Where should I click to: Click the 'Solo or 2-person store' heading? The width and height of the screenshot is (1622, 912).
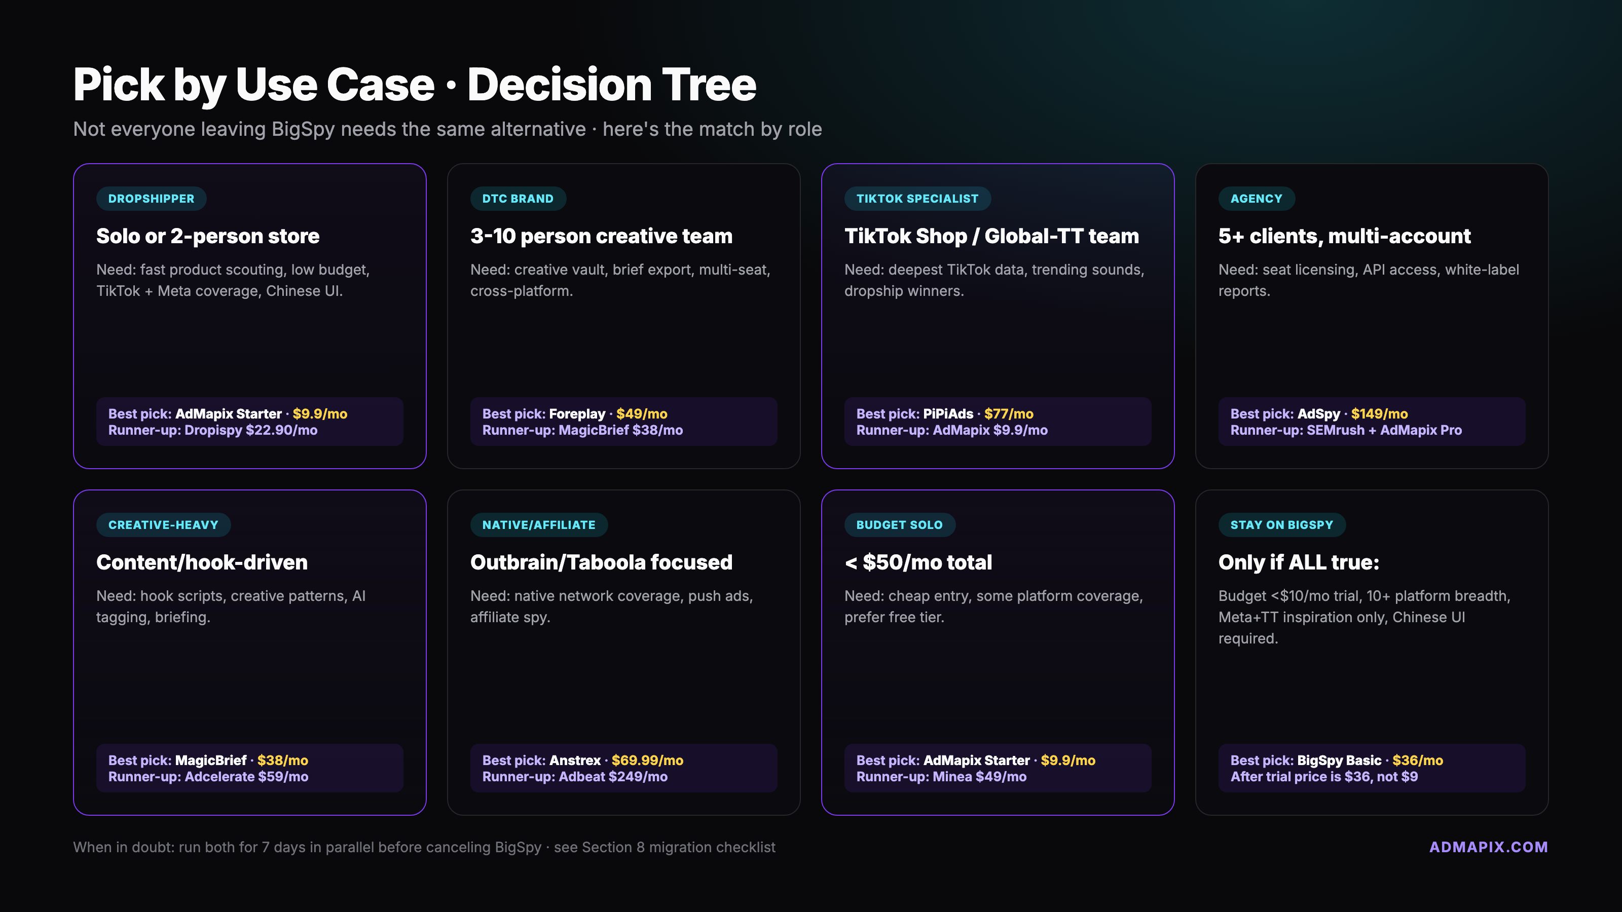(x=208, y=236)
